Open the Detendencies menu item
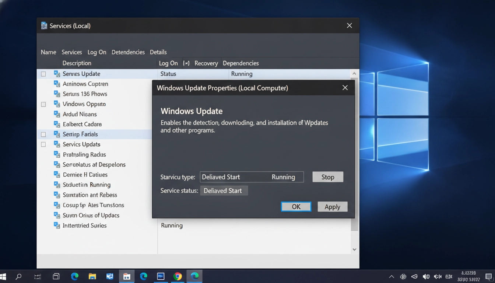 (128, 52)
